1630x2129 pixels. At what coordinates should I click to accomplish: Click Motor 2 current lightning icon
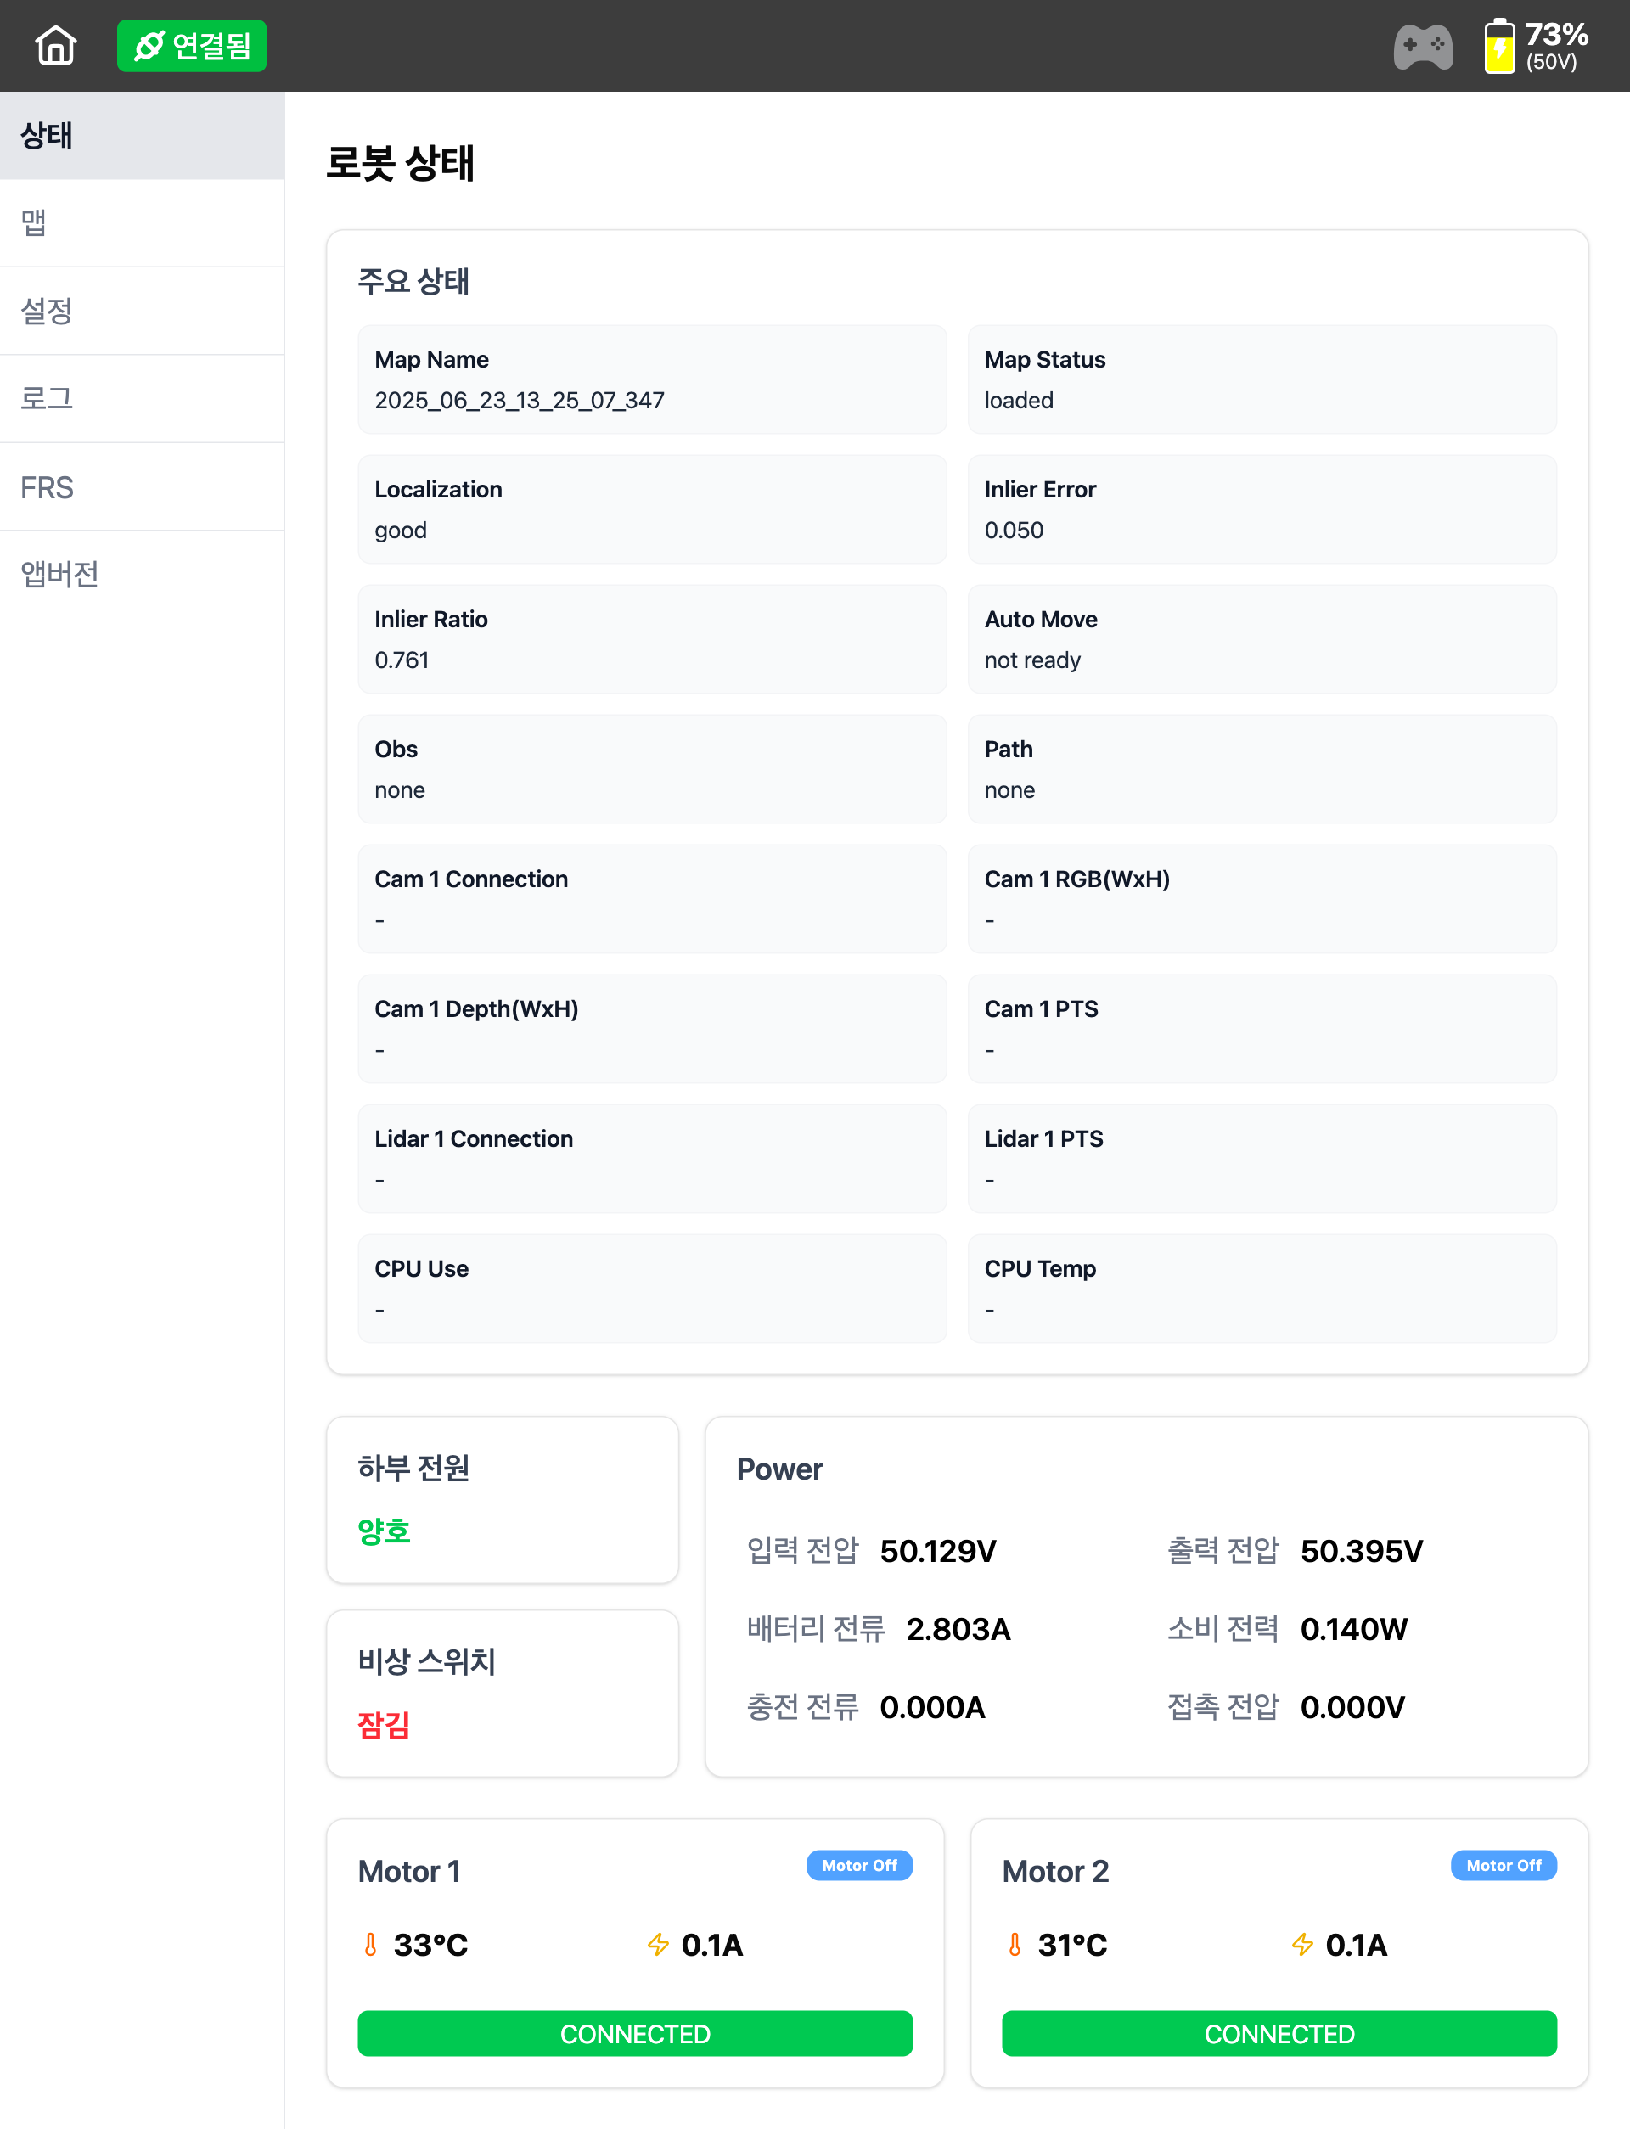click(1302, 1945)
